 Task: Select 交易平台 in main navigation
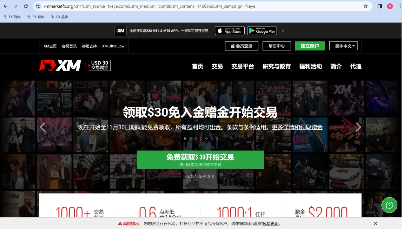point(243,66)
